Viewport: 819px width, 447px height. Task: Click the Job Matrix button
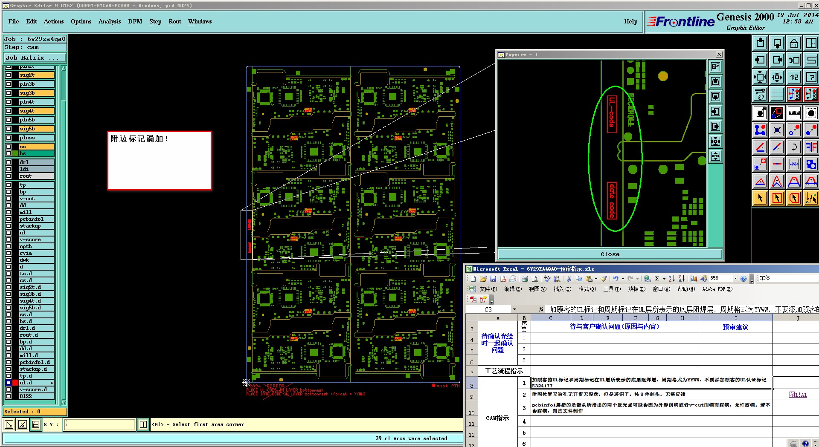tap(35, 58)
